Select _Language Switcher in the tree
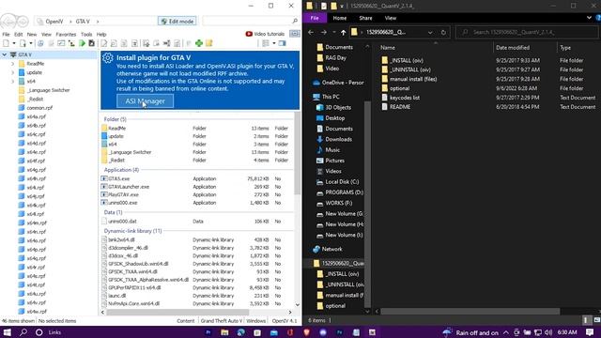 (48, 90)
